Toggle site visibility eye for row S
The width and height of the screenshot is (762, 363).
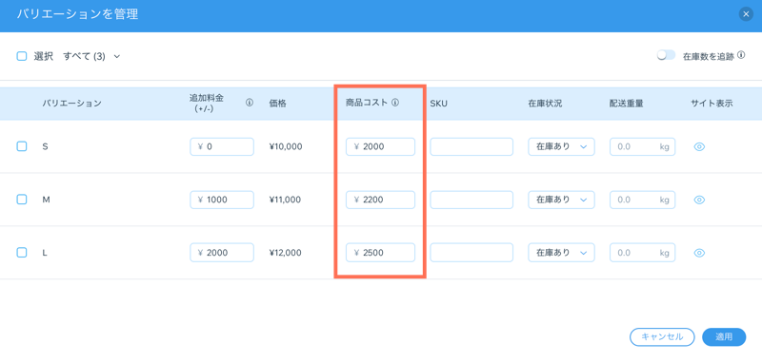click(x=699, y=147)
